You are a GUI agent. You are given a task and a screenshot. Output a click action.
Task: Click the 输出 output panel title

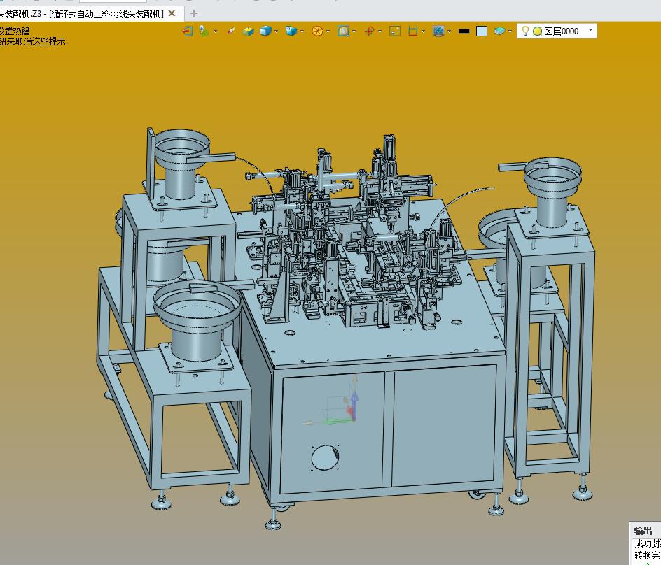pyautogui.click(x=643, y=531)
